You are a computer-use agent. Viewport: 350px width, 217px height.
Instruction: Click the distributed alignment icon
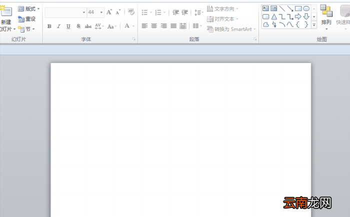point(183,26)
